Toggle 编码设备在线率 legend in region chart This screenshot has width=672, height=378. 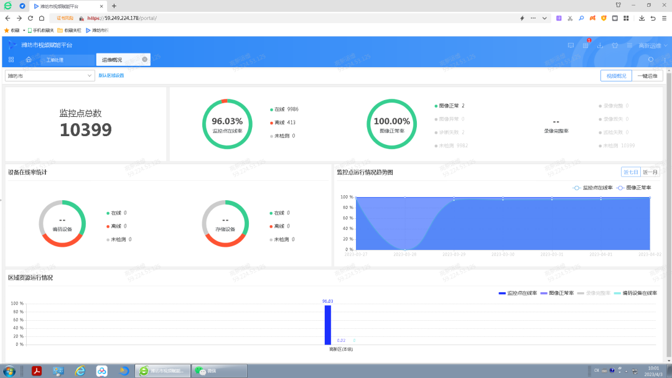(635, 293)
